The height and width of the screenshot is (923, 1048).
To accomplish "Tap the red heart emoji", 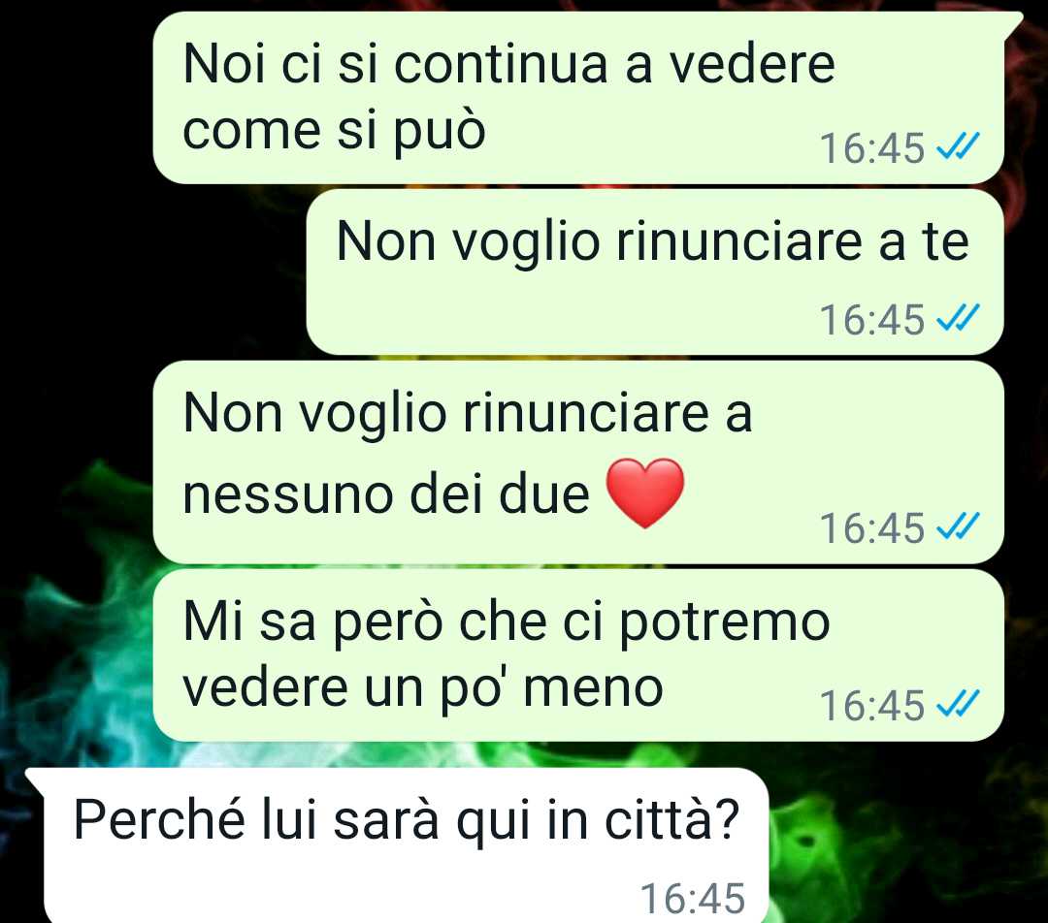I will click(645, 493).
